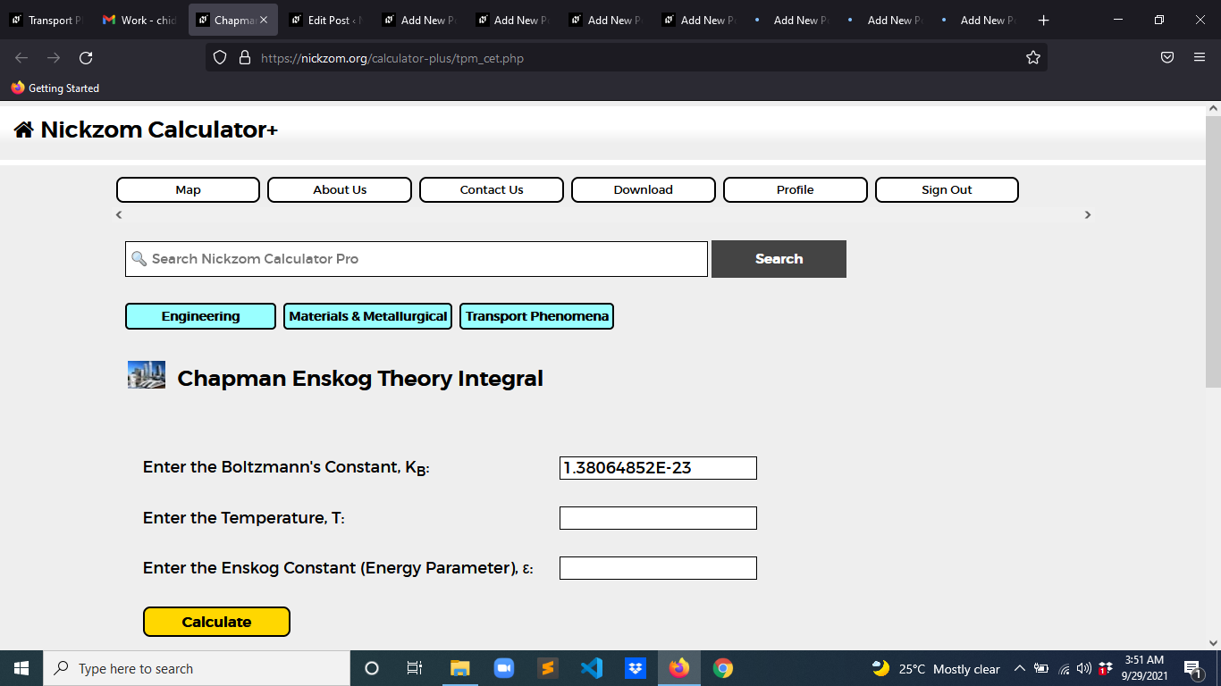
Task: Open the Profile button
Action: click(x=796, y=190)
